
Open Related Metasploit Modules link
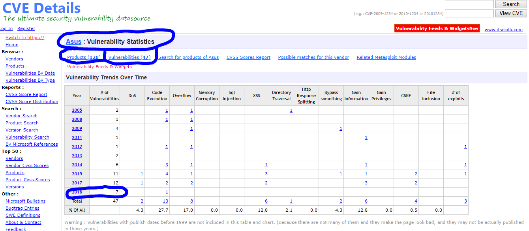[x=386, y=57]
